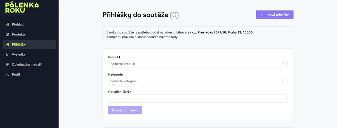Click the Profil user icon
Viewport: 337px width, 128px height.
pyautogui.click(x=7, y=75)
